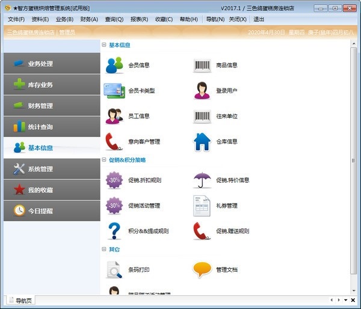Click the 管理文档 speech bubble icon
This screenshot has height=309, width=361.
[x=202, y=269]
